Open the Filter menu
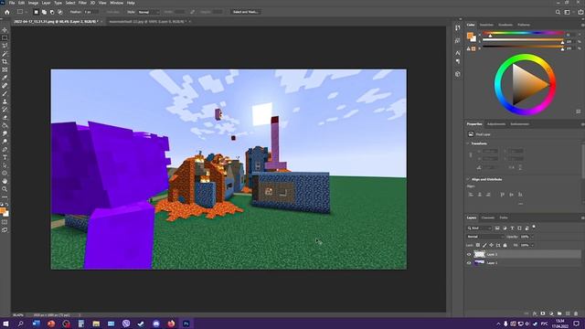The image size is (585, 329). click(x=82, y=3)
